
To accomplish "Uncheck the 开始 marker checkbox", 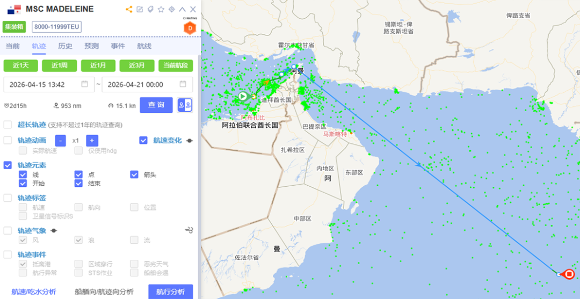I will click(23, 183).
